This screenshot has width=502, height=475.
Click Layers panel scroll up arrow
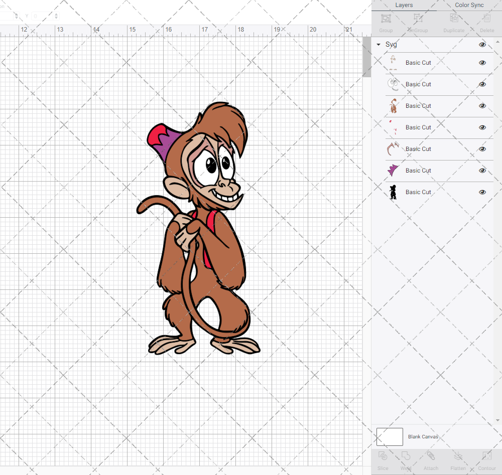(x=497, y=42)
